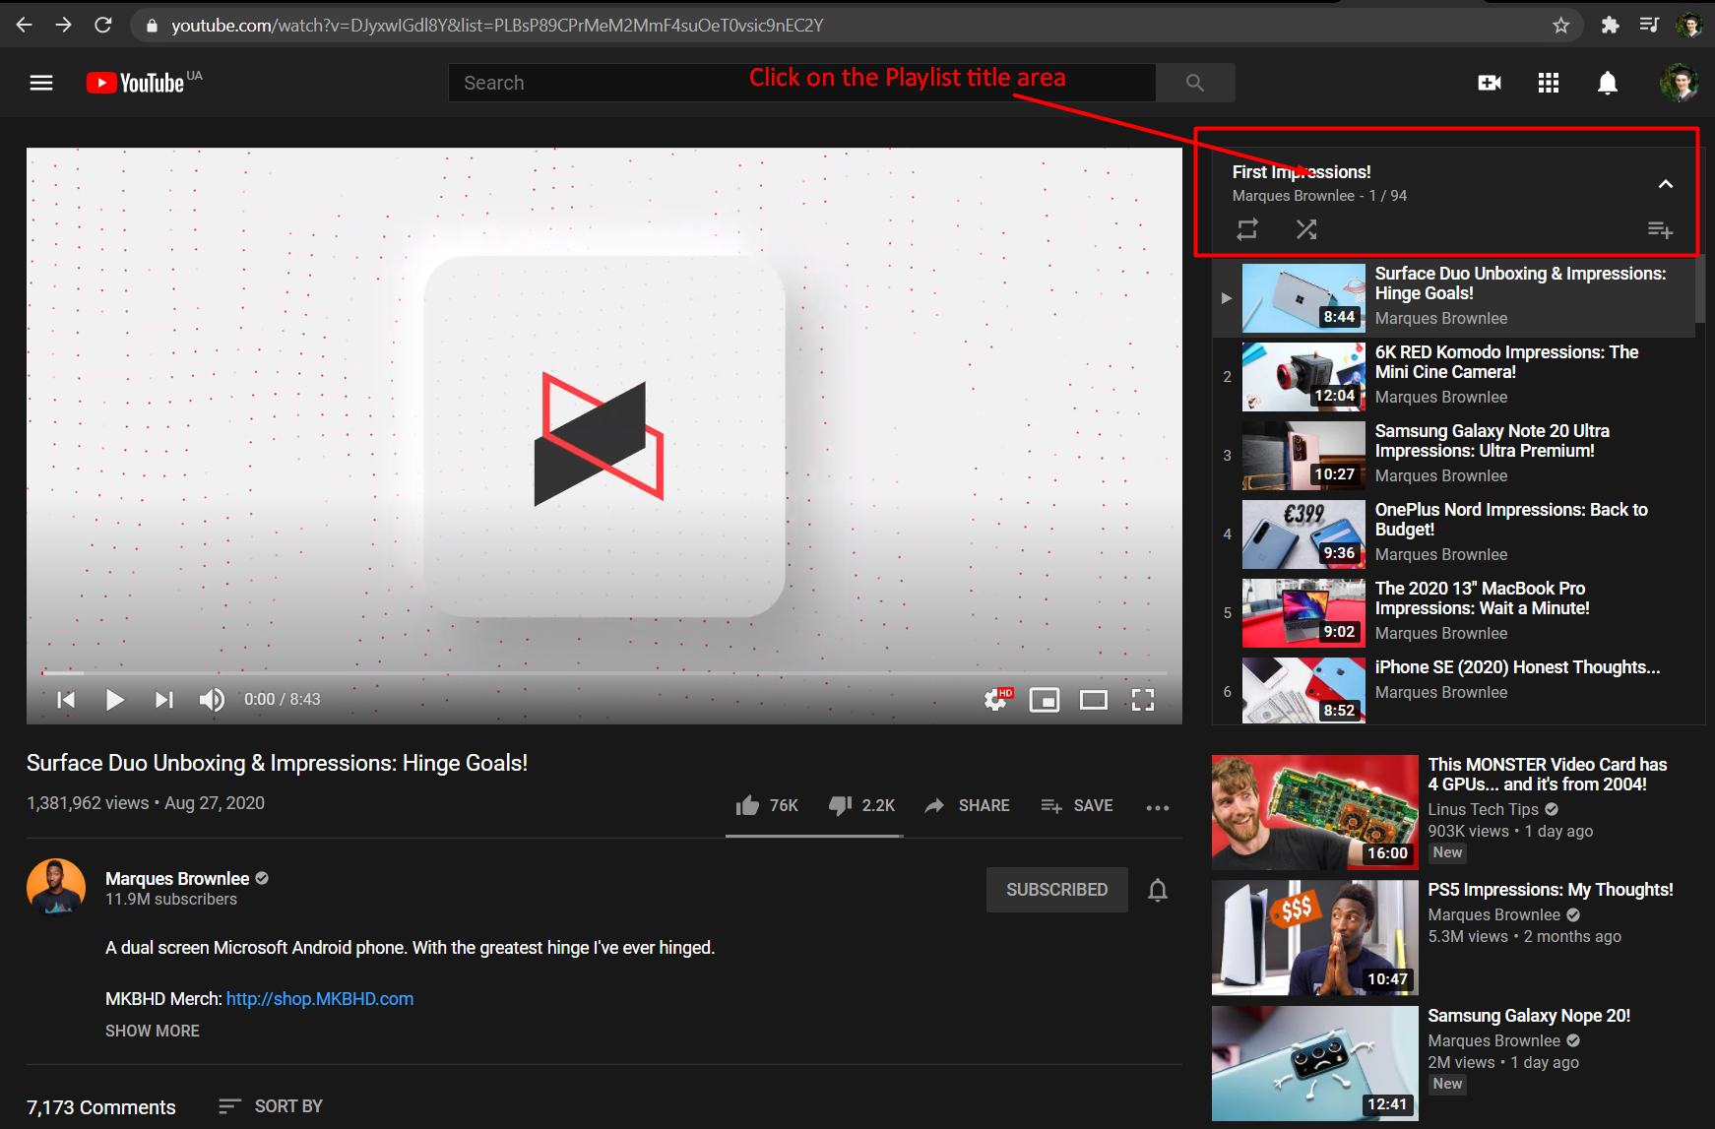Reload the YouTube page
The height and width of the screenshot is (1129, 1715).
click(102, 25)
